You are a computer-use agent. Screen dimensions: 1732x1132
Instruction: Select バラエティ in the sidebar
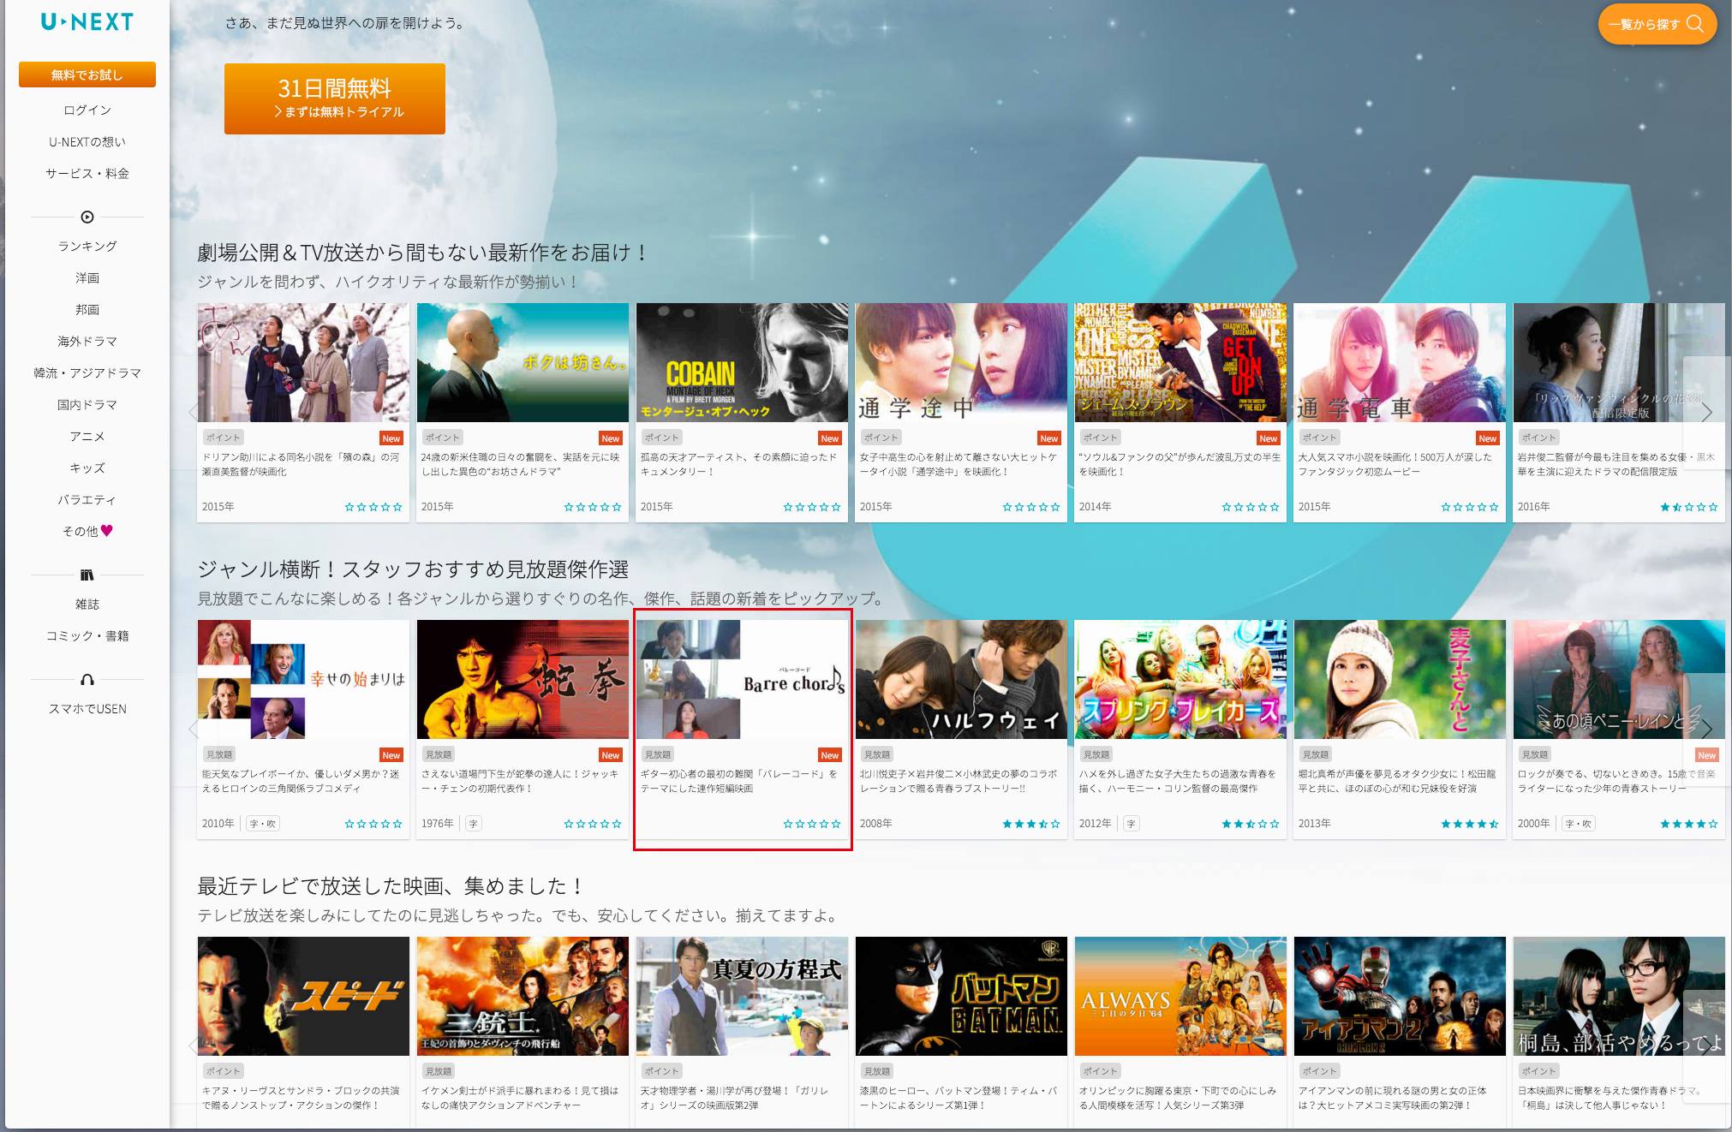tap(87, 500)
